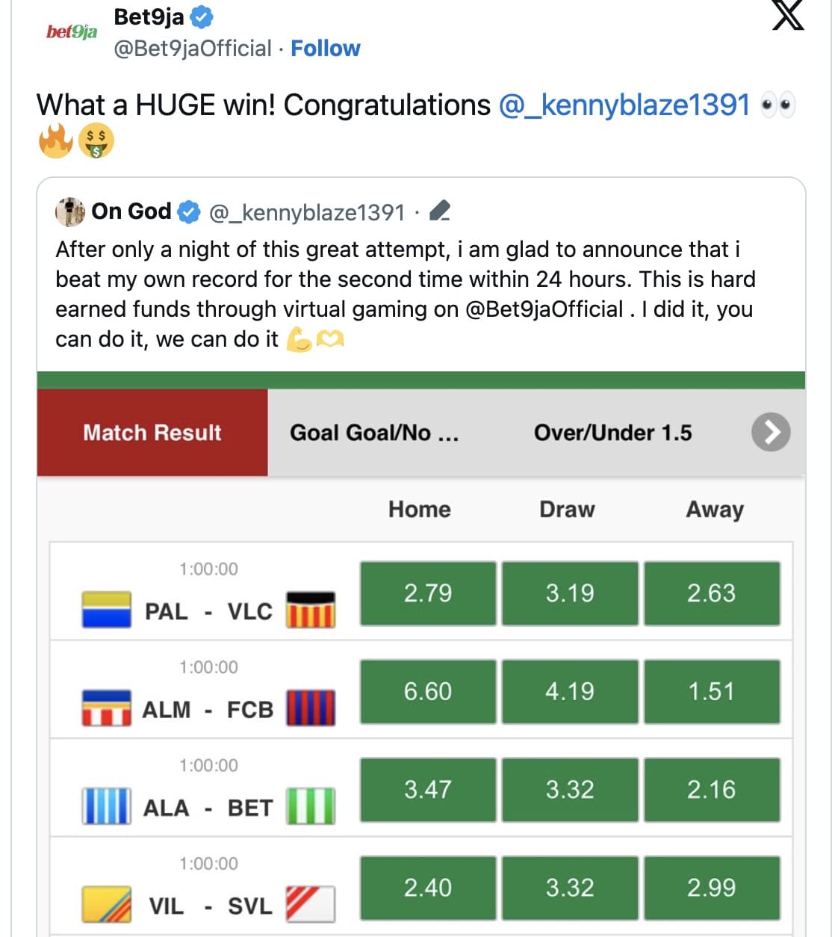The image size is (838, 937).
Task: Click the On God profile avatar
Action: tap(70, 212)
